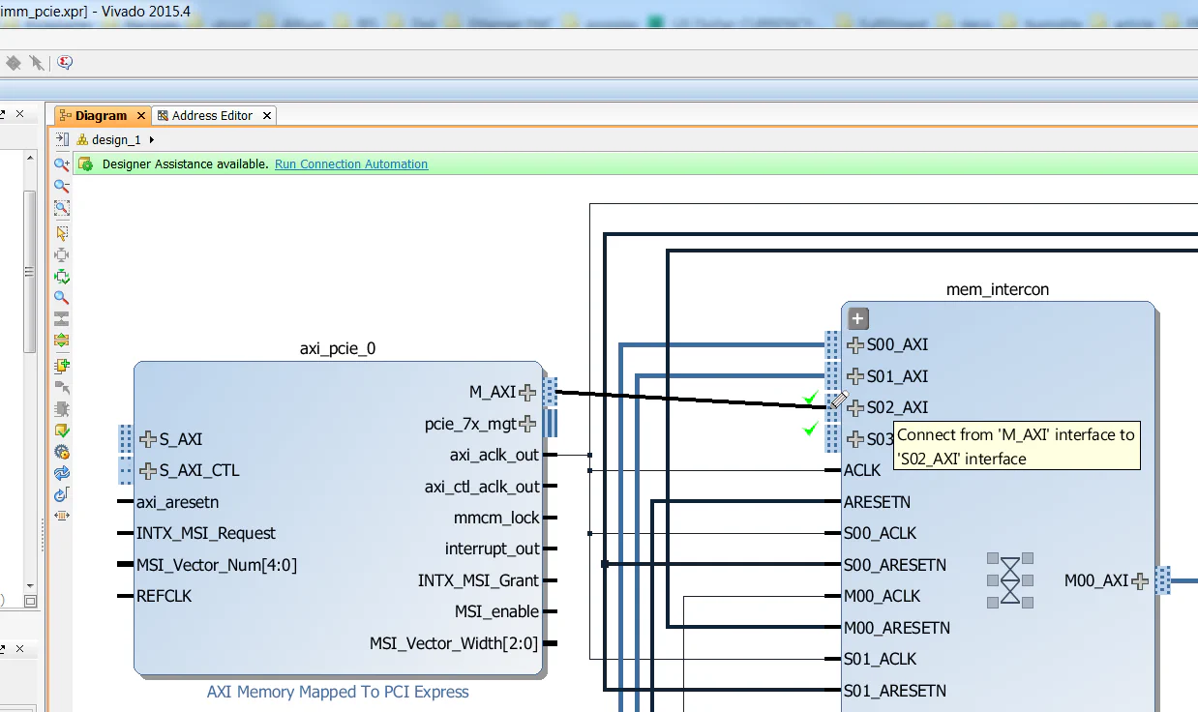The height and width of the screenshot is (712, 1198).
Task: Expand the S00_AXI pin on mem_intercon
Action: [857, 344]
